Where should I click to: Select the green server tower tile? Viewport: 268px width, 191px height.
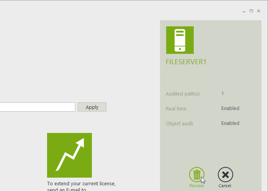[x=180, y=40]
